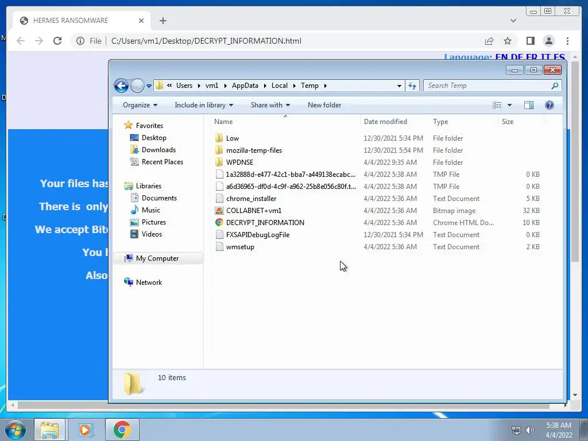This screenshot has width=588, height=441.
Task: Click the Explorer help icon
Action: click(550, 105)
